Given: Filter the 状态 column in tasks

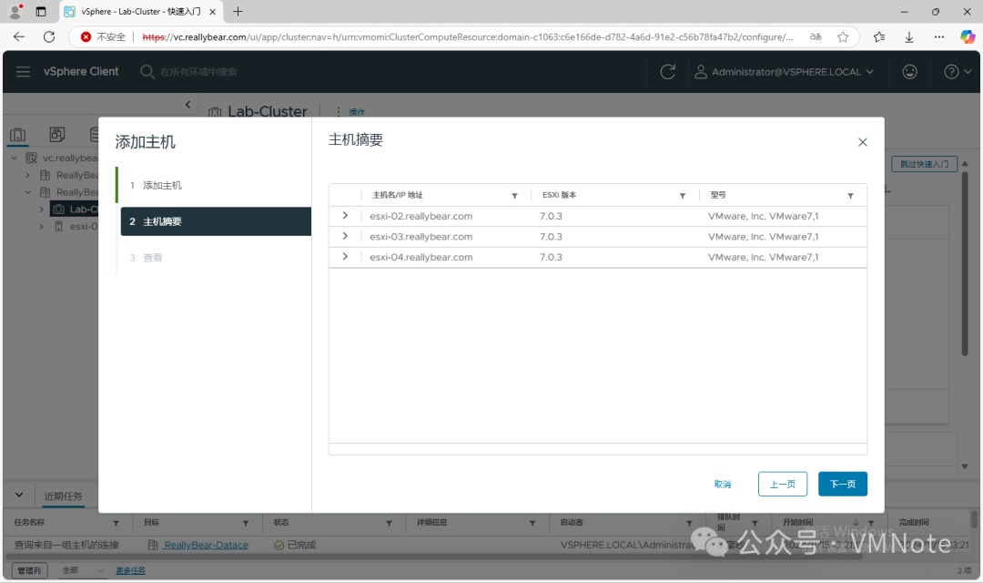Looking at the screenshot, I should pos(389,523).
